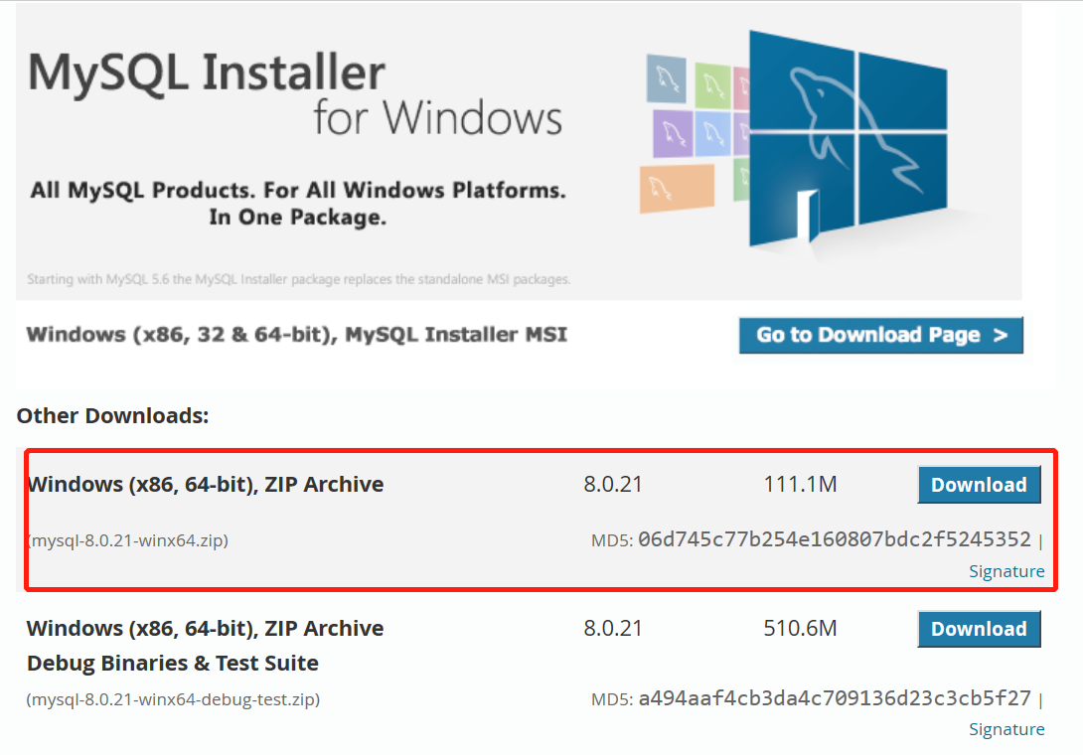Click the orange dolphin tile in banner
The height and width of the screenshot is (755, 1083).
(x=677, y=188)
